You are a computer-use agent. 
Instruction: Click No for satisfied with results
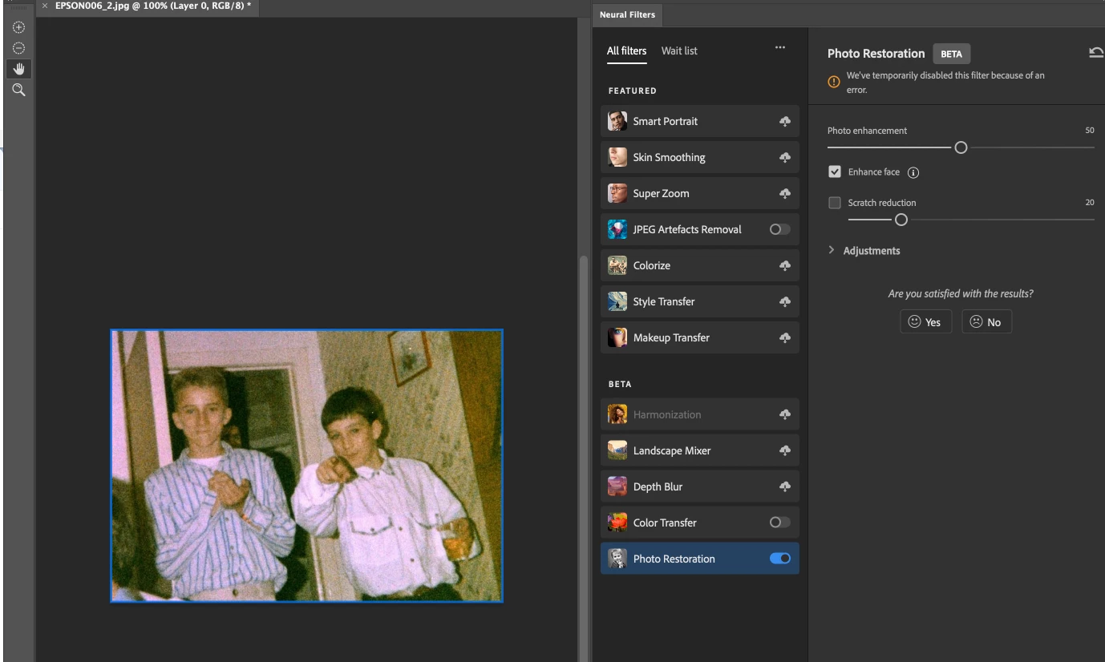point(986,321)
